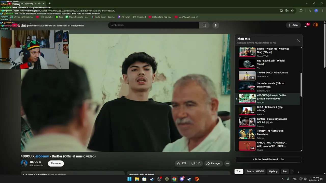Like the video with 5,7 k thumbs up
This screenshot has width=326, height=183.
[182, 163]
